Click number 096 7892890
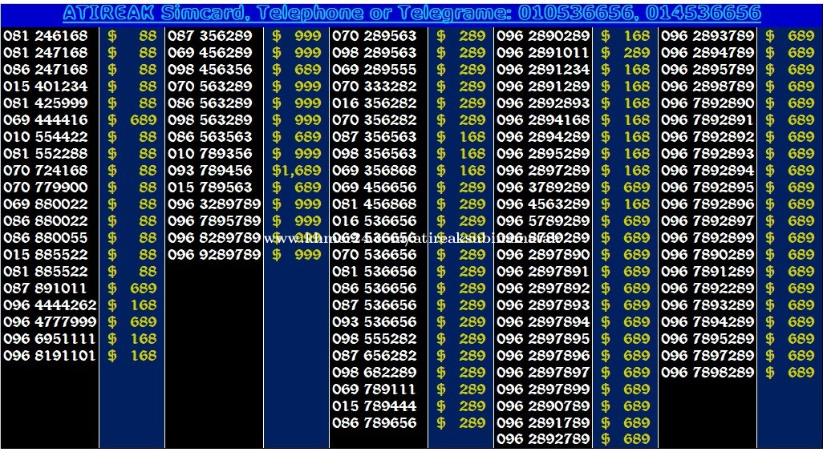The height and width of the screenshot is (452, 823). coord(707,103)
